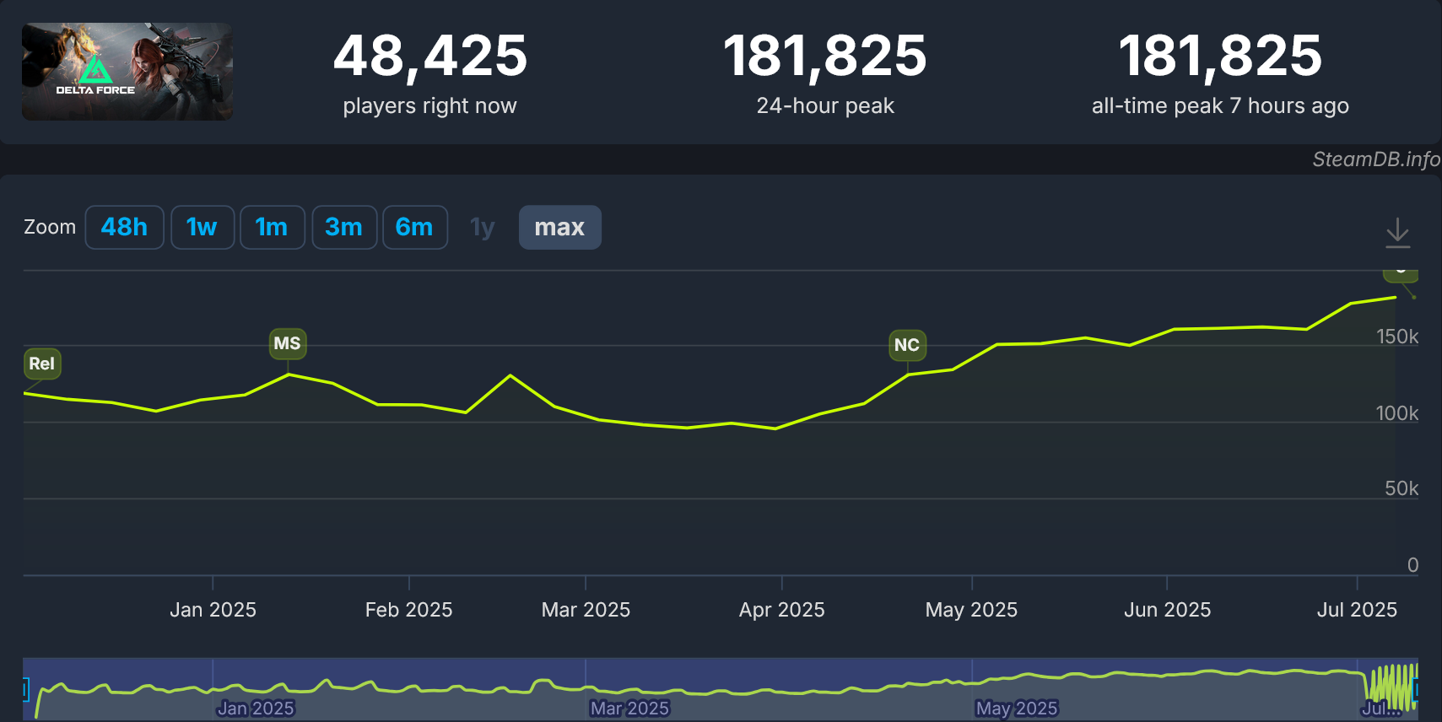This screenshot has width=1442, height=722.
Task: Click the Mar 2025 main axis label
Action: click(586, 610)
